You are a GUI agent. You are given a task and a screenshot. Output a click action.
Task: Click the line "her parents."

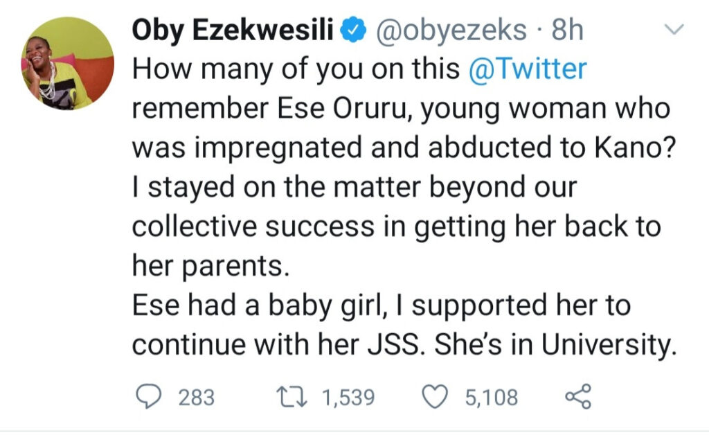pos(209,267)
